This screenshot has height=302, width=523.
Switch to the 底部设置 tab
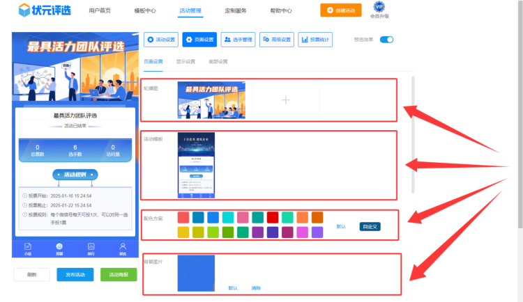pyautogui.click(x=218, y=61)
